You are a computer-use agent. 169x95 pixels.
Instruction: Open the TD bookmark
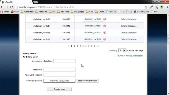click(x=121, y=12)
